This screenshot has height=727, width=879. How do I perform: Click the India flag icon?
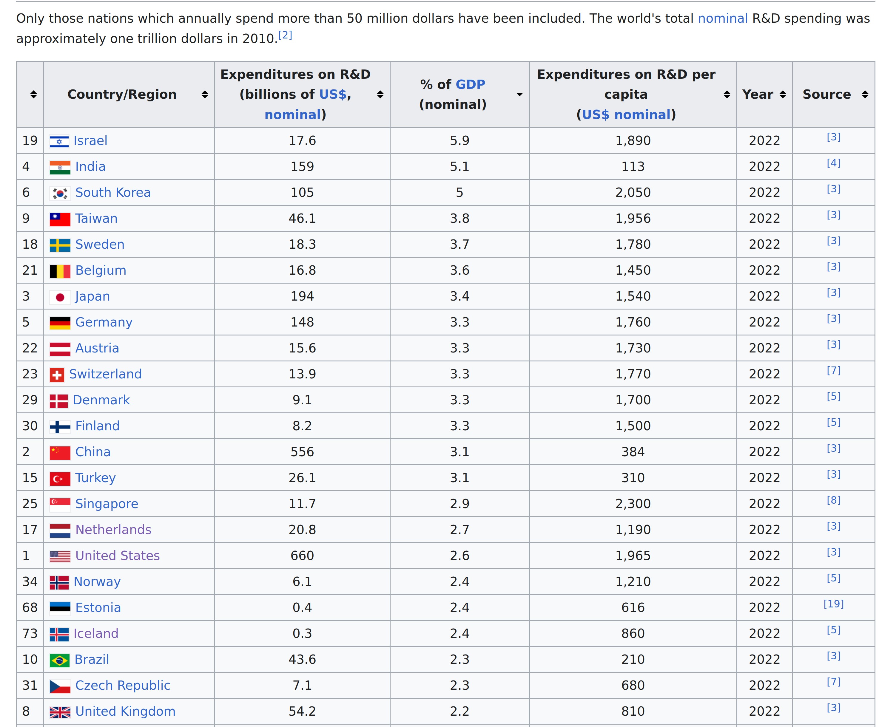click(x=60, y=167)
